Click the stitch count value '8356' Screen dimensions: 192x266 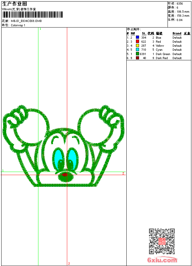pos(180,4)
